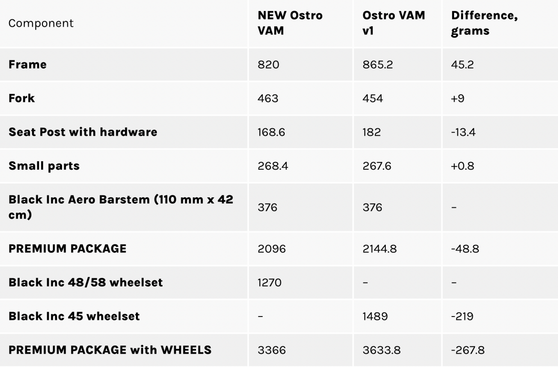Select the NEW Ostro VAM column header
The image size is (558, 367).
click(290, 23)
